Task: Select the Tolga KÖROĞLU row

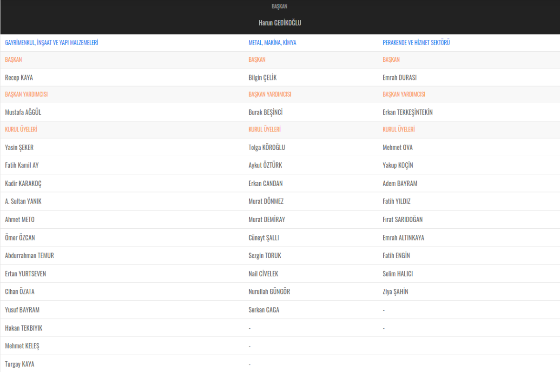Action: coord(267,147)
